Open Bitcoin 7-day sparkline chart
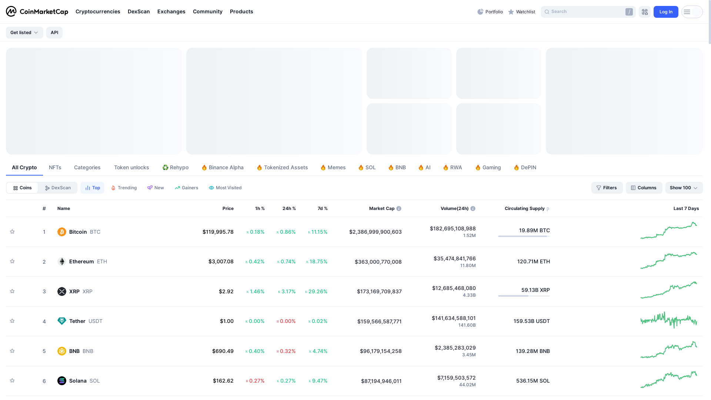The width and height of the screenshot is (711, 400). (669, 231)
